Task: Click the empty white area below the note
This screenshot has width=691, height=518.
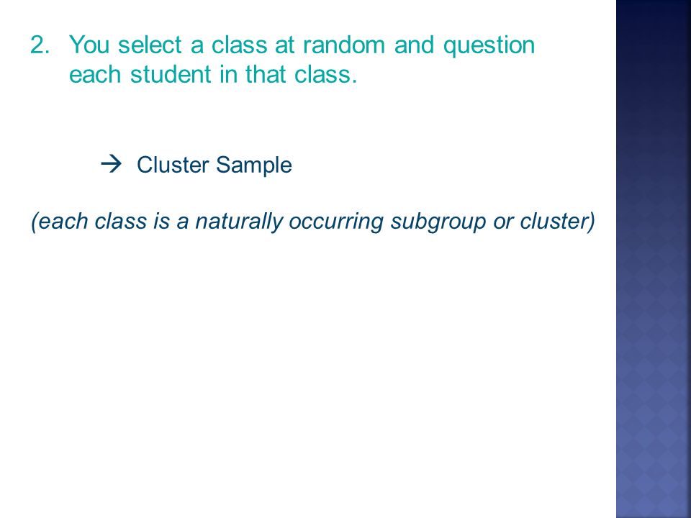Action: [309, 374]
